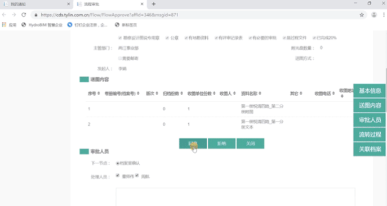Jump to 基本信息 in side navigation
This screenshot has height=206, width=387.
pyautogui.click(x=370, y=91)
